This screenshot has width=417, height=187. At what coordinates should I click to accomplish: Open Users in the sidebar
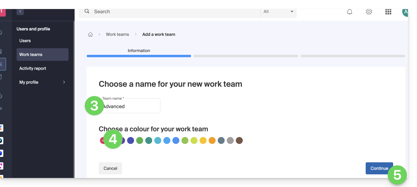tap(25, 41)
